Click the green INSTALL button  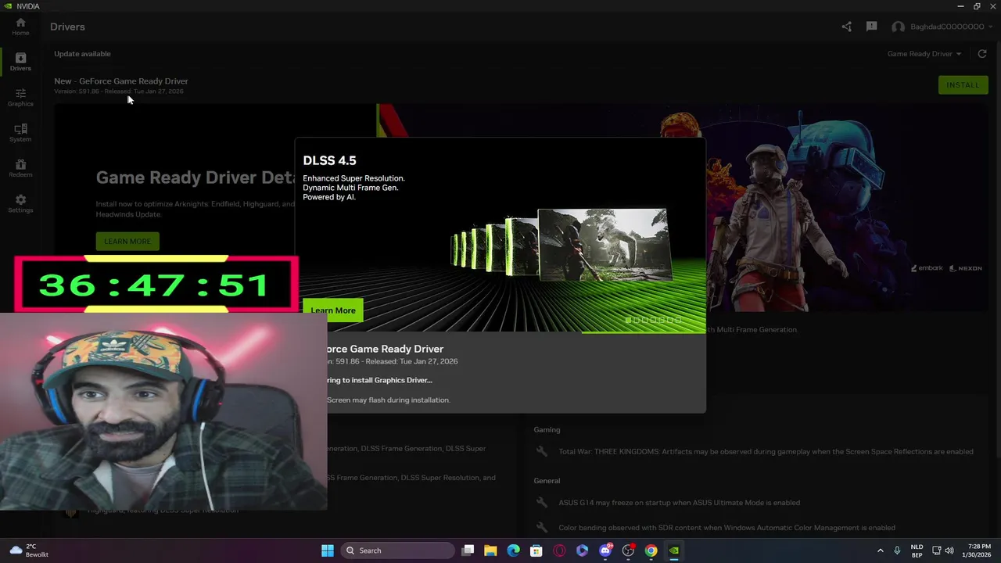[963, 84]
